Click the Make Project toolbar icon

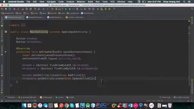(52, 9)
